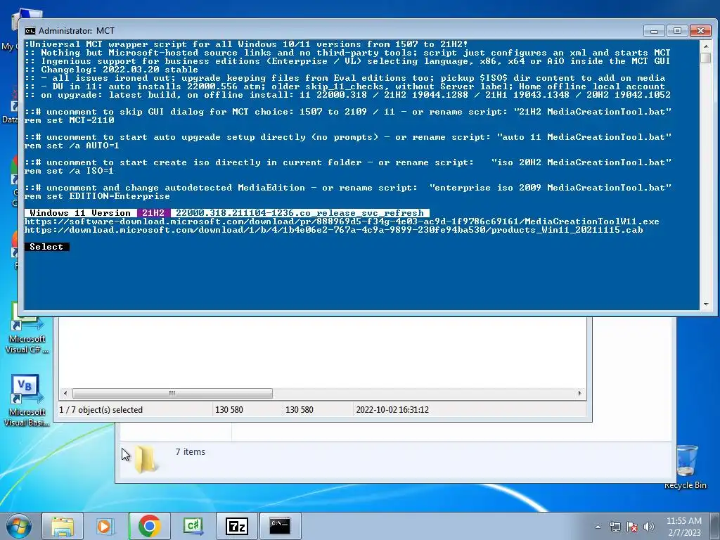Open the Recycle Bin desktop icon

(x=686, y=467)
